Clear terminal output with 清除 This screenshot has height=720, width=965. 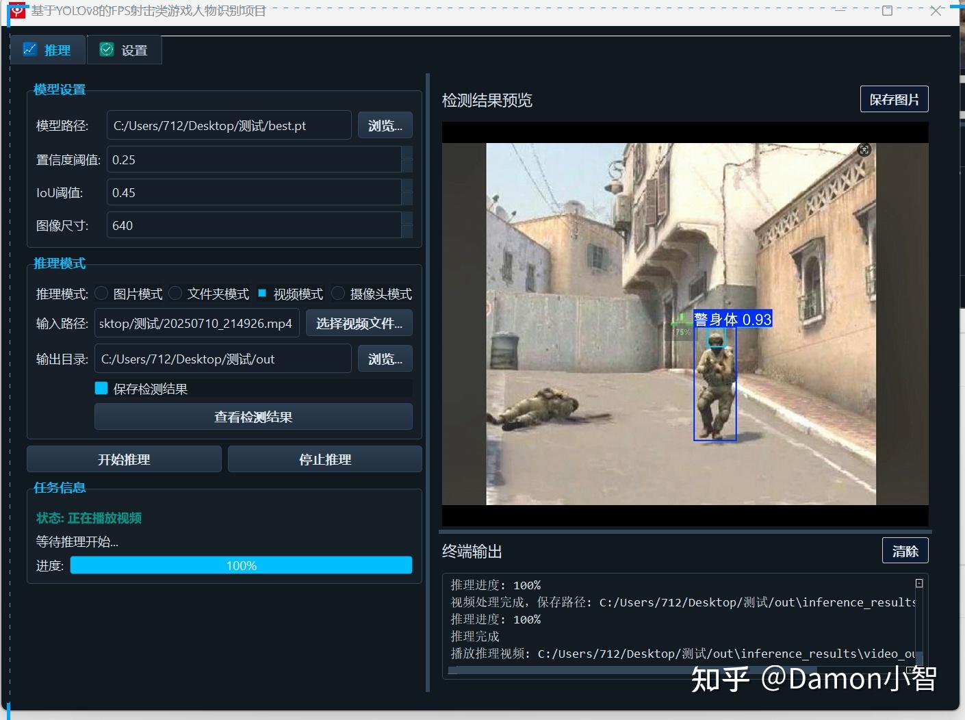tap(905, 550)
